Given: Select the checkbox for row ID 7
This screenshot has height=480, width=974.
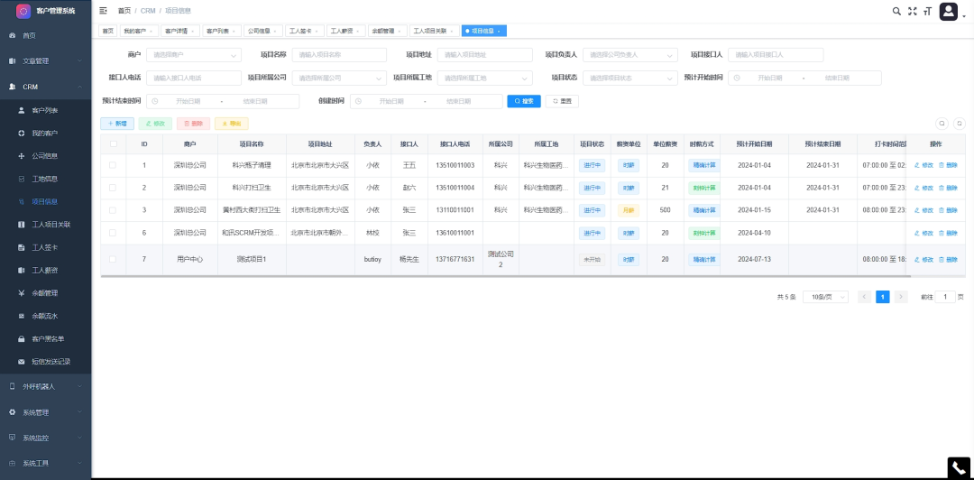Looking at the screenshot, I should pyautogui.click(x=113, y=259).
